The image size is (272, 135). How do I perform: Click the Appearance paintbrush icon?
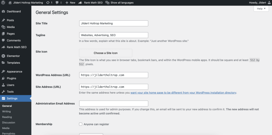point(3,72)
